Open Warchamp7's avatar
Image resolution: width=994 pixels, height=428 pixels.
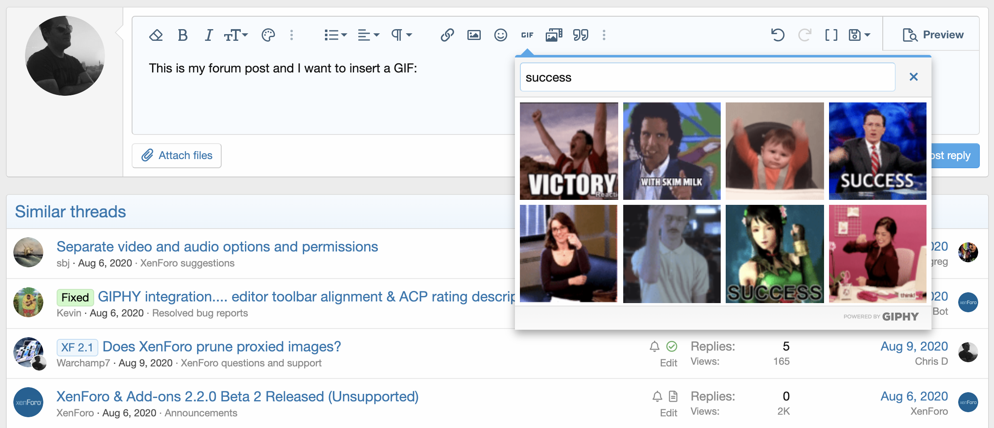28,352
